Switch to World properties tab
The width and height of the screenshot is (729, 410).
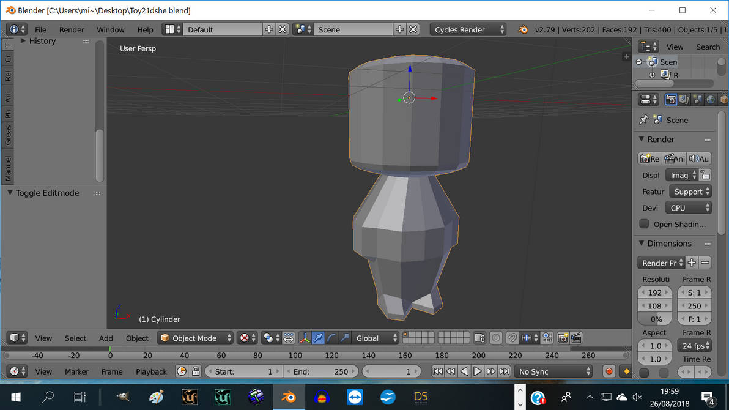pos(711,100)
